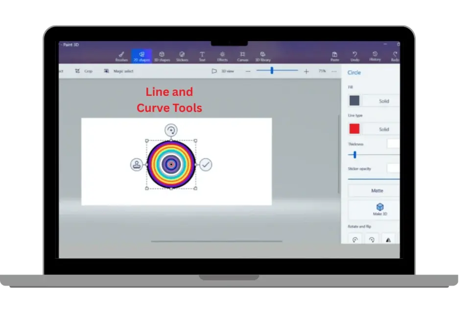Click the Paste icon
Image resolution: width=470 pixels, height=313 pixels.
(335, 56)
